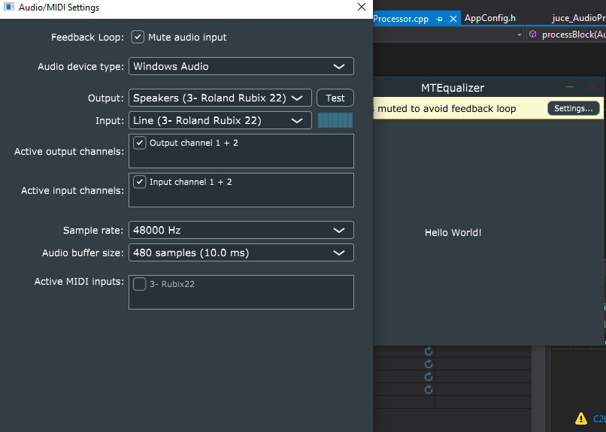This screenshot has height=432, width=606.
Task: Open the Sample rate dropdown
Action: (241, 230)
